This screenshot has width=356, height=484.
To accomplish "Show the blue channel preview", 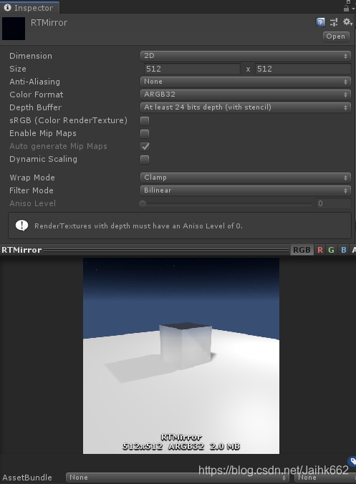I will tap(343, 250).
